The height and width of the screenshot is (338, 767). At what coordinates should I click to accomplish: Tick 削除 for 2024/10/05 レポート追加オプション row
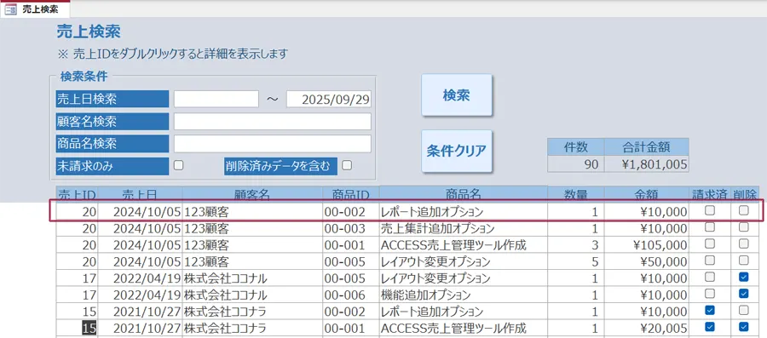[743, 210]
